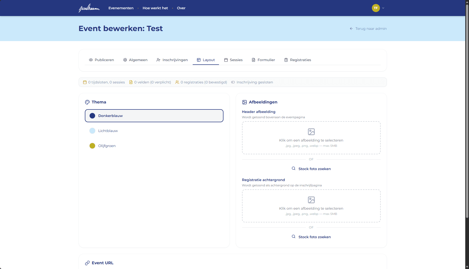Open the Over navigation link
Viewport: 469px width, 269px height.
point(181,8)
